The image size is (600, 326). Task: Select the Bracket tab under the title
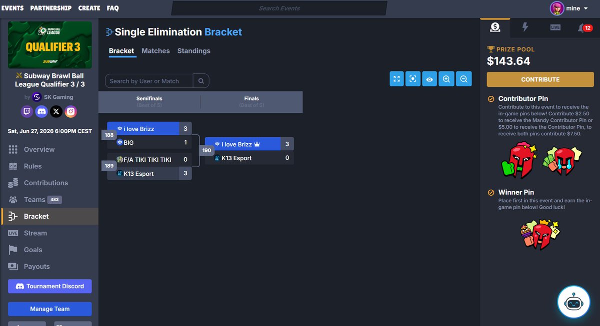[x=121, y=51]
